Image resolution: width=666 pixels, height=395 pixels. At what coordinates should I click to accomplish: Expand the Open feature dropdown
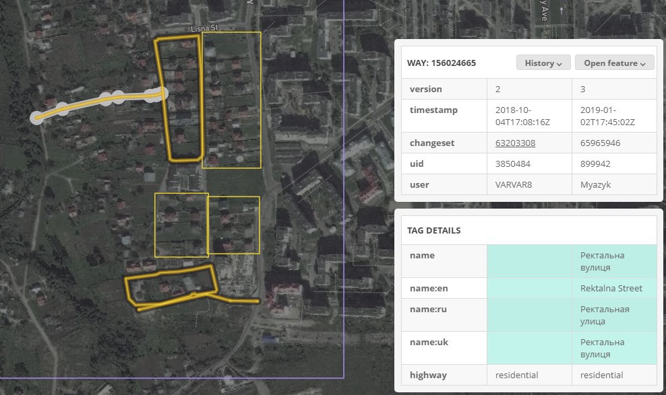click(614, 63)
